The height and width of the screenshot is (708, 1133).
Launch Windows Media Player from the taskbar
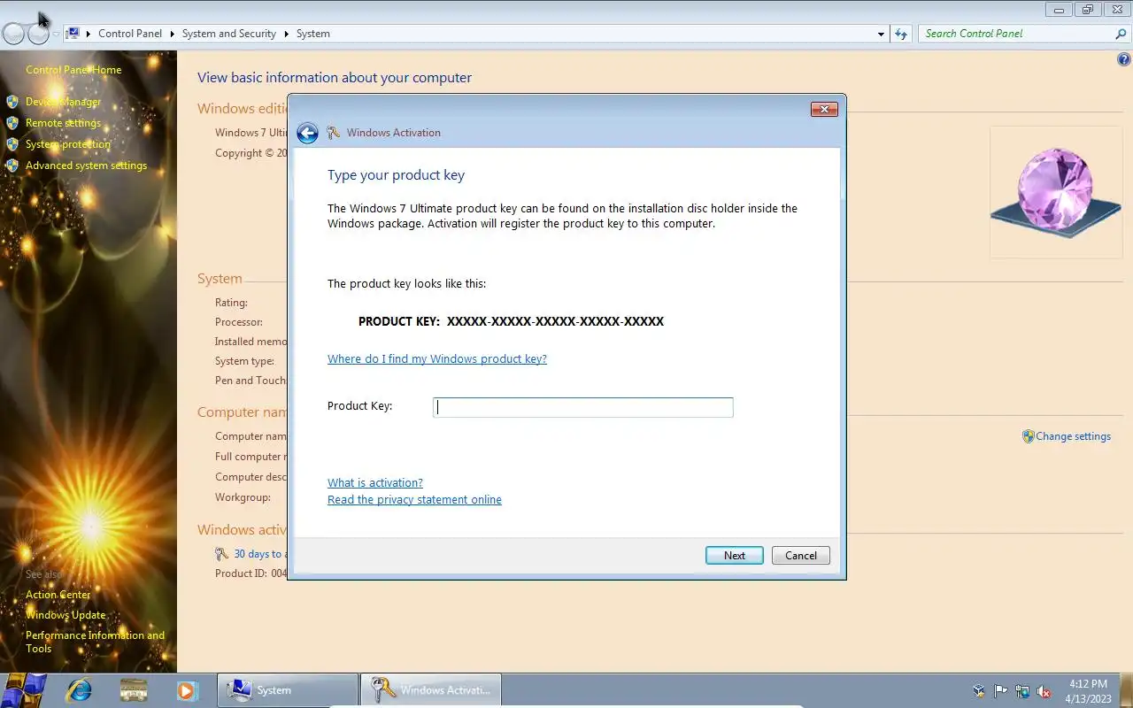click(186, 690)
